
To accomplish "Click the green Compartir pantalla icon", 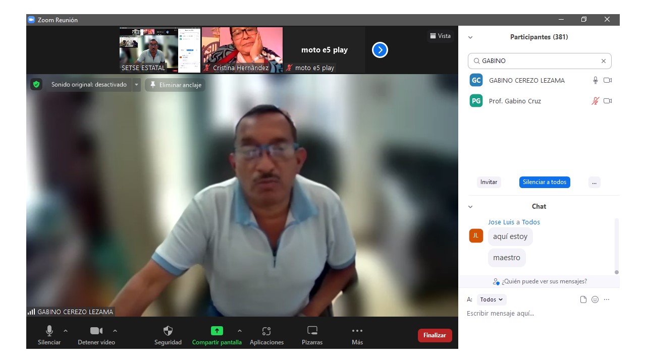I will (x=217, y=331).
